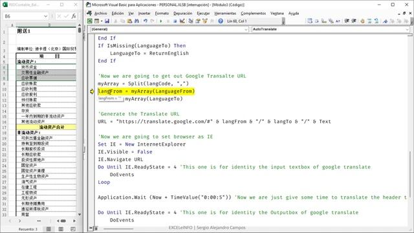Save the module with the floppy disk icon
This screenshot has width=414, height=233.
[107, 21]
